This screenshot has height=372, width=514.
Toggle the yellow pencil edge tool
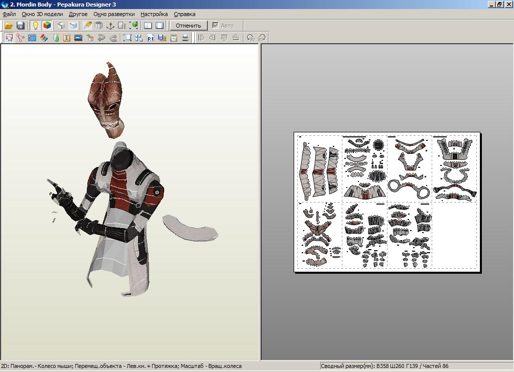[x=87, y=26]
